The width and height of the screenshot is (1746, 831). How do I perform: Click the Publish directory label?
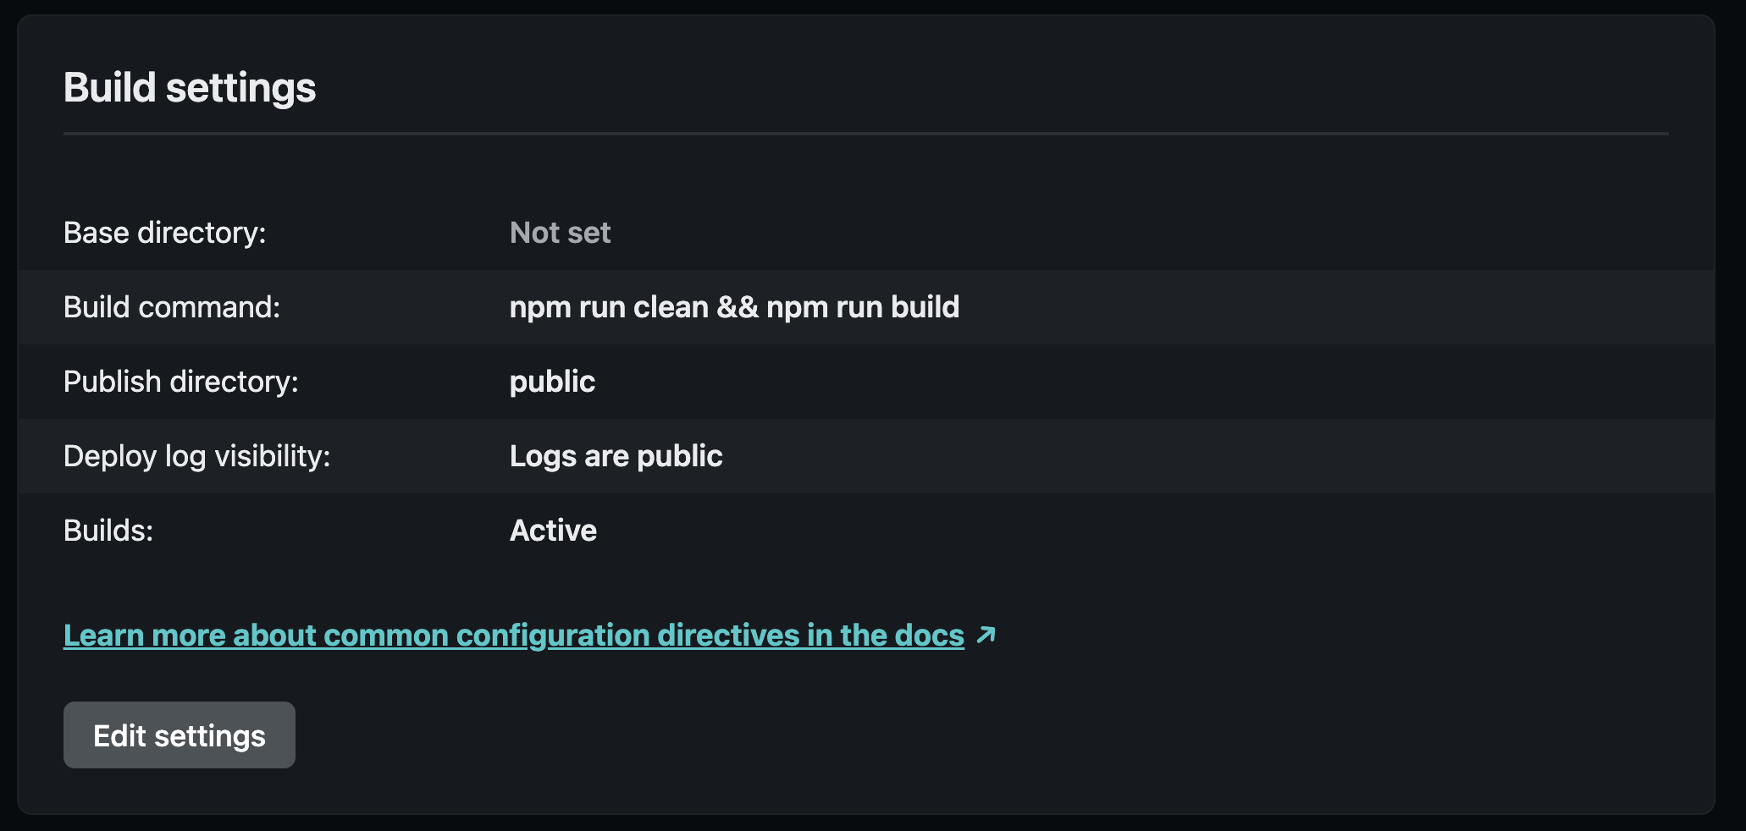click(x=180, y=382)
